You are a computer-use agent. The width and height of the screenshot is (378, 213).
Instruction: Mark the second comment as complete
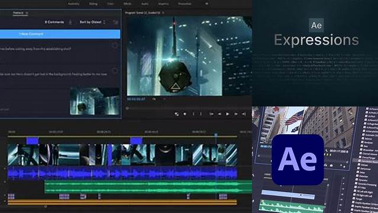[x=115, y=70]
